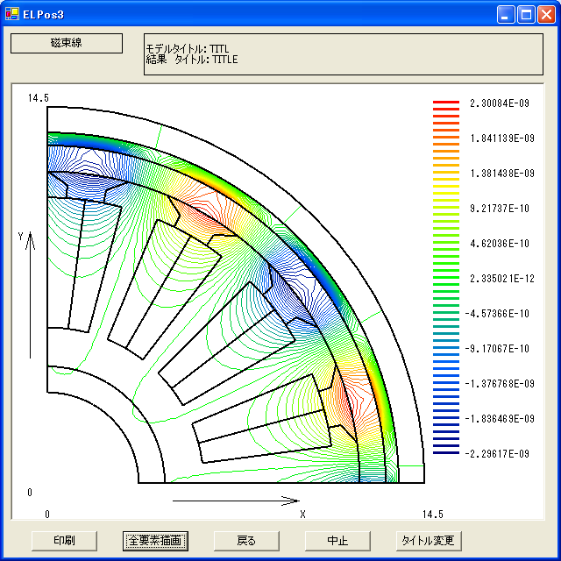Click legend value 1.381438E-09

pyautogui.click(x=502, y=174)
